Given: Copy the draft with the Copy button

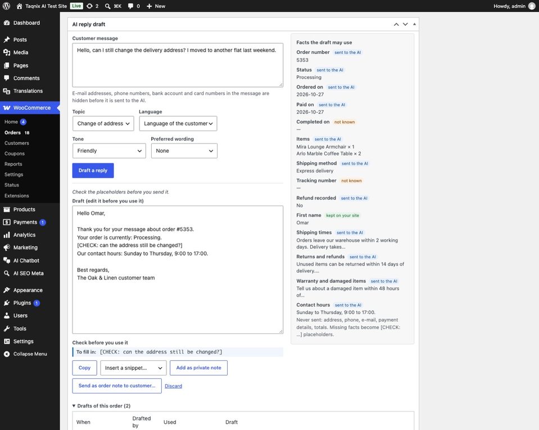Looking at the screenshot, I should point(84,368).
